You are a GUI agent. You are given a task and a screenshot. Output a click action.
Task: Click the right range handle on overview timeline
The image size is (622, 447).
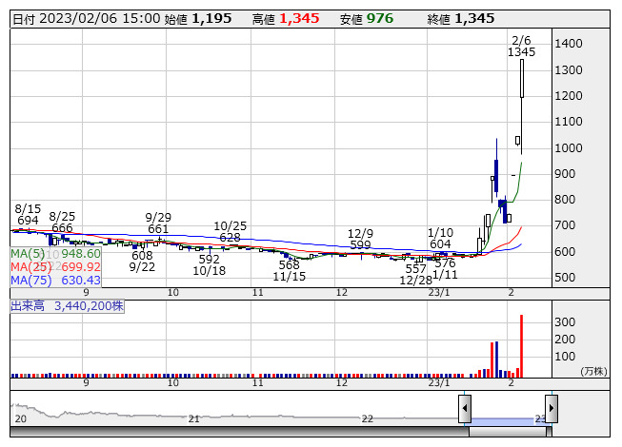[551, 409]
